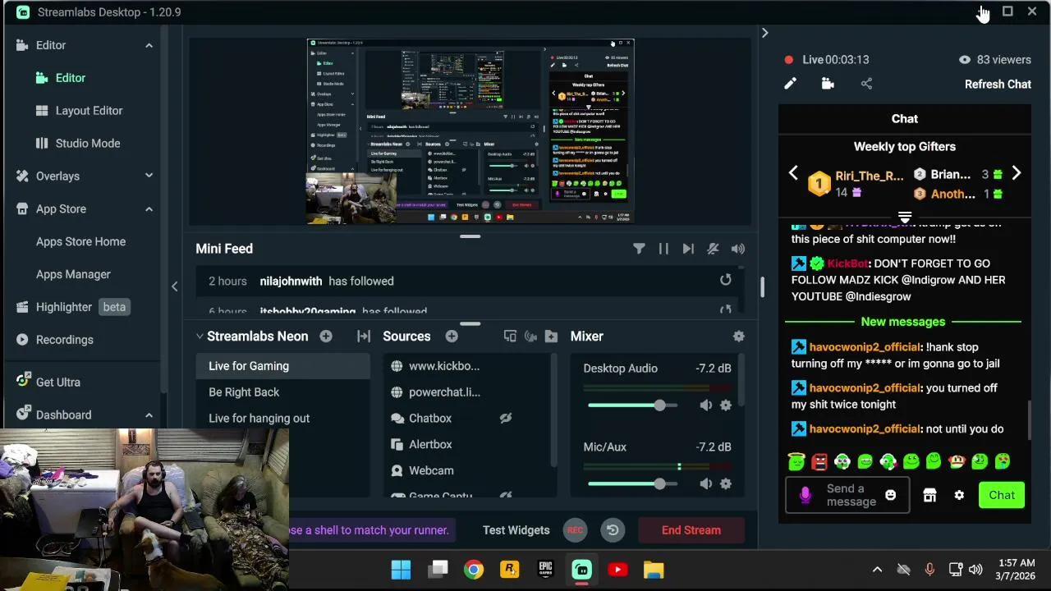The height and width of the screenshot is (591, 1051).
Task: Toggle mute event notifications bell in Mini Feed
Action: point(713,249)
